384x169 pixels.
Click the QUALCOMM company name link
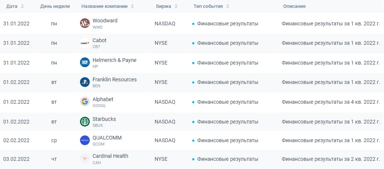[107, 138]
